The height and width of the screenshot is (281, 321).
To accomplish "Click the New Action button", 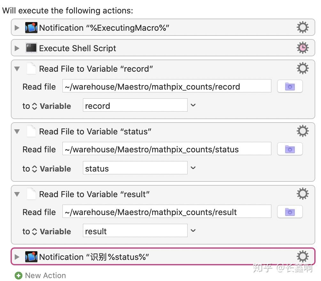I will 45,276.
